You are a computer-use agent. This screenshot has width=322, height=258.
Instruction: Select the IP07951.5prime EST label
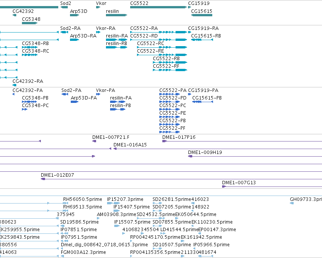[x=79, y=237]
